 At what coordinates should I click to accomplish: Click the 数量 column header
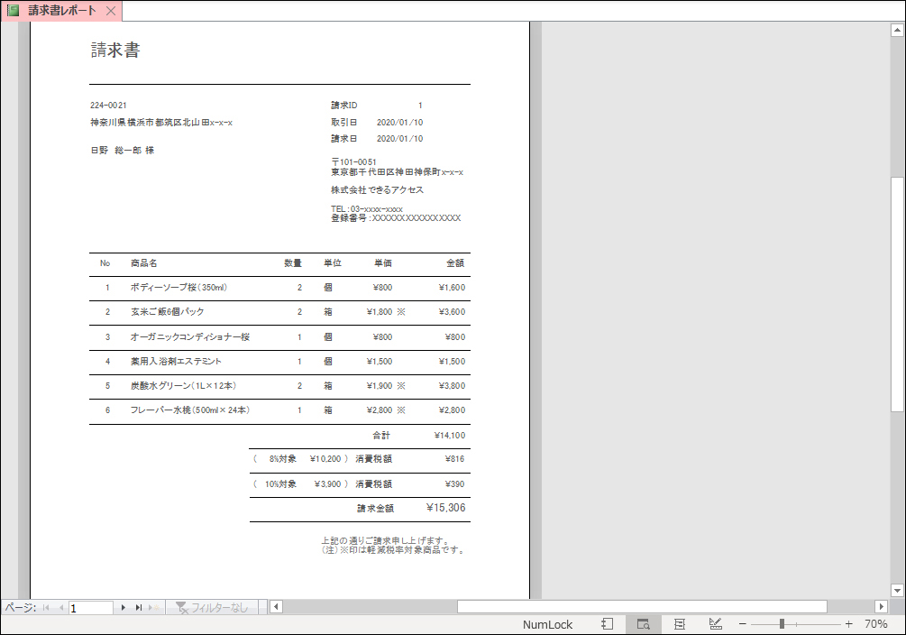click(293, 263)
